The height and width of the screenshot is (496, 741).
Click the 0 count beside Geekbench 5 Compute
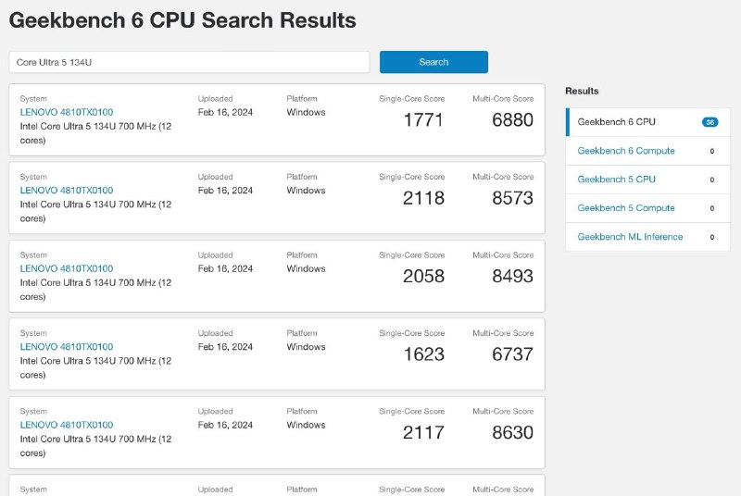coord(712,208)
